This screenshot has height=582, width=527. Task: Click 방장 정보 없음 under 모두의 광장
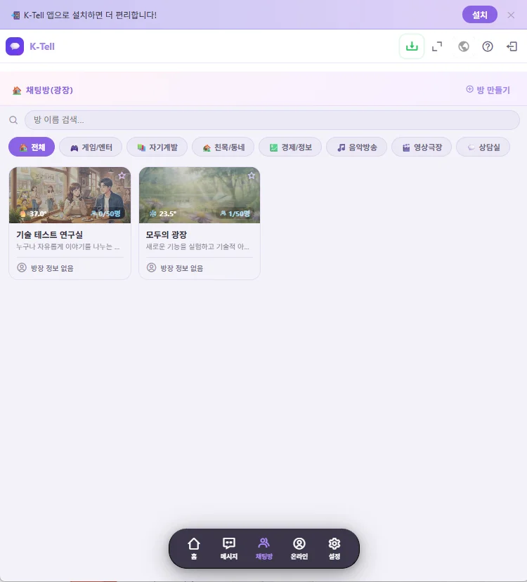(175, 268)
